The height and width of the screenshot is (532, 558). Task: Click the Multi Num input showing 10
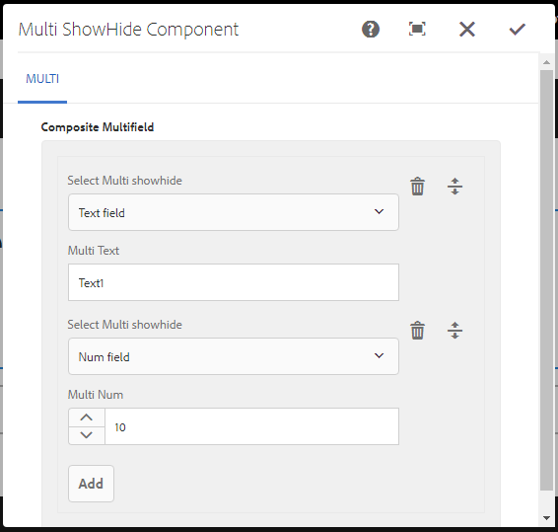click(252, 426)
